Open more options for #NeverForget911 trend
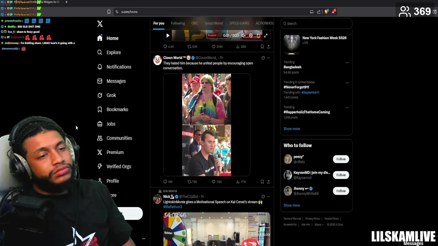 [347, 83]
